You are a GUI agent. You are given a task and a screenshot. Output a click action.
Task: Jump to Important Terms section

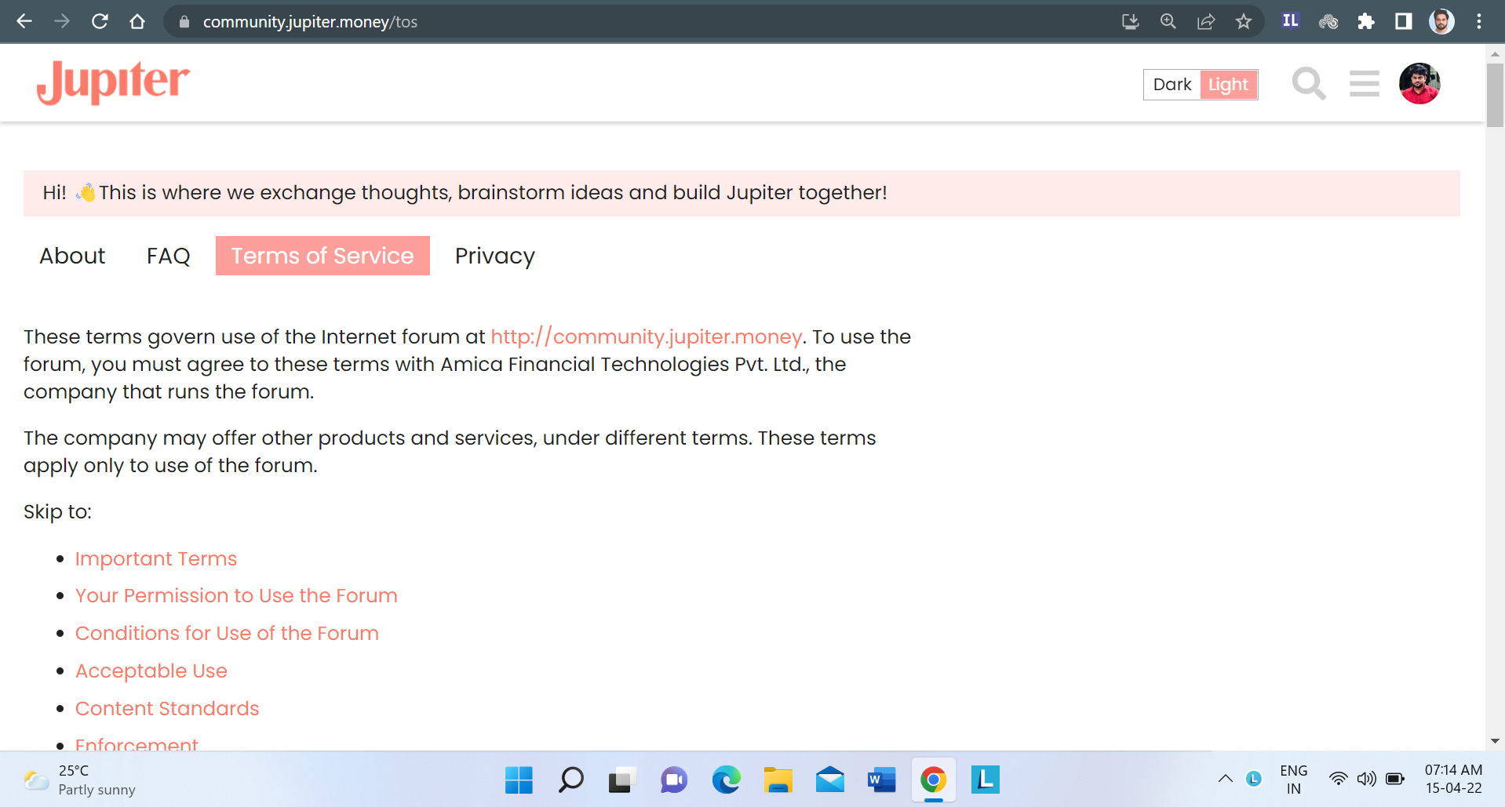[156, 558]
